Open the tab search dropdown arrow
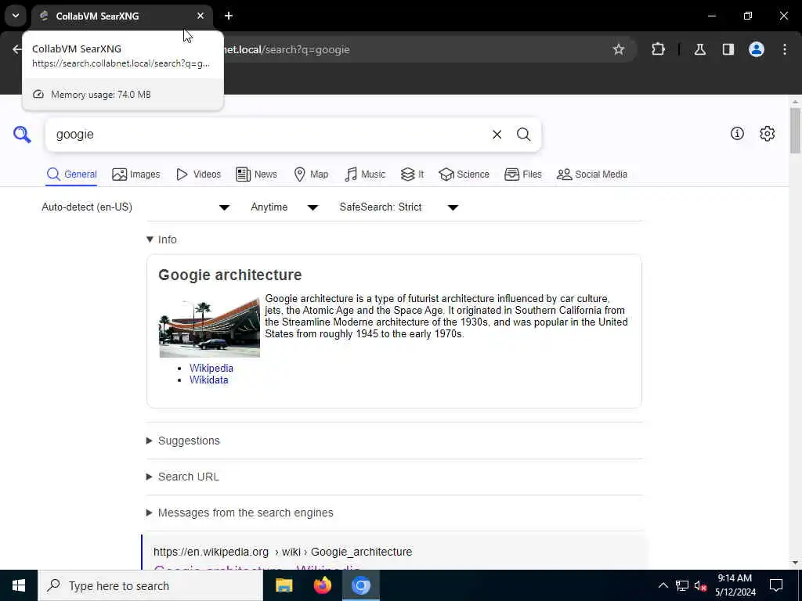The width and height of the screenshot is (802, 601). [16, 16]
